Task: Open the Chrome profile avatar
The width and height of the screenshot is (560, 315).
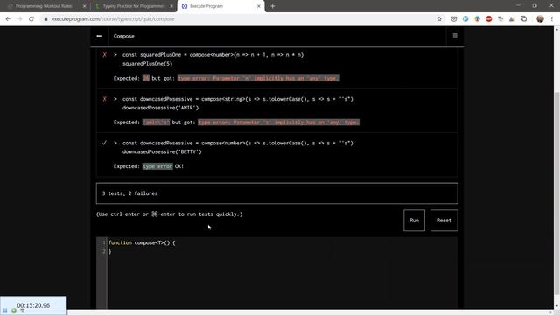Action: (540, 19)
